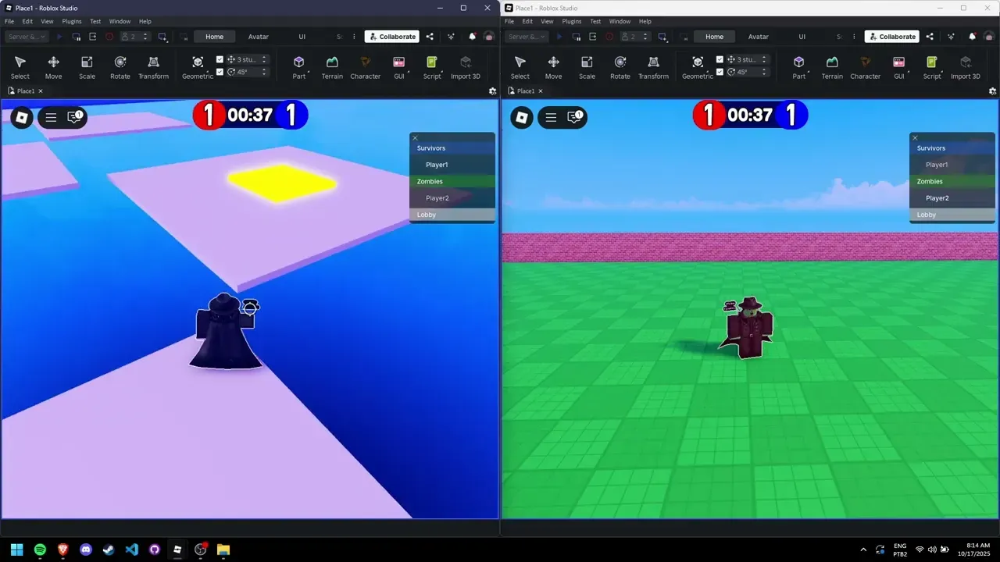
Task: Open more tabs overflow in left window
Action: (x=354, y=37)
